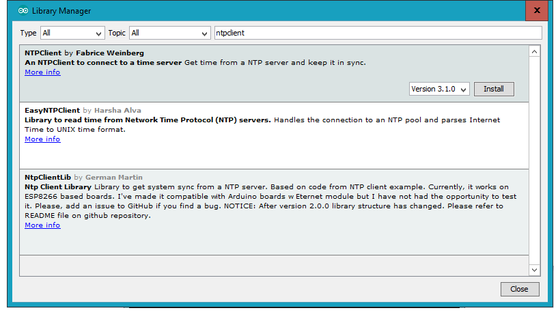The width and height of the screenshot is (558, 319).
Task: Open More info link for NTPClient
Action: click(x=42, y=72)
